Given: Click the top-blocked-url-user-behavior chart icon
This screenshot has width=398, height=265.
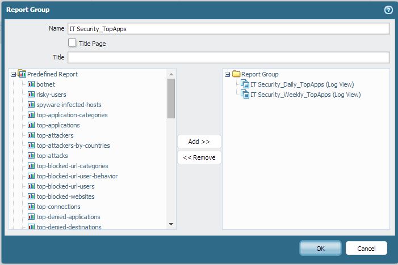Looking at the screenshot, I should [x=31, y=176].
